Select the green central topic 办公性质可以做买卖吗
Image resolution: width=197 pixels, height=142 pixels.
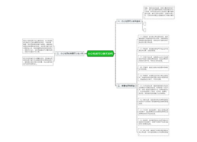pyautogui.click(x=100, y=54)
